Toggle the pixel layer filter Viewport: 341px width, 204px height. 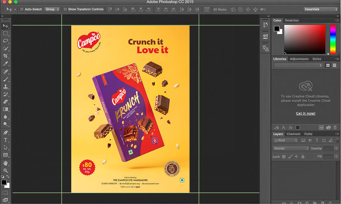(303, 141)
